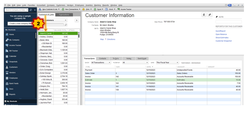Click the note pin icon
This screenshot has width=252, height=118.
click(x=217, y=17)
